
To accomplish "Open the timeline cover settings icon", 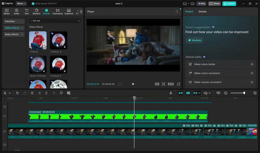I will point(218,93).
